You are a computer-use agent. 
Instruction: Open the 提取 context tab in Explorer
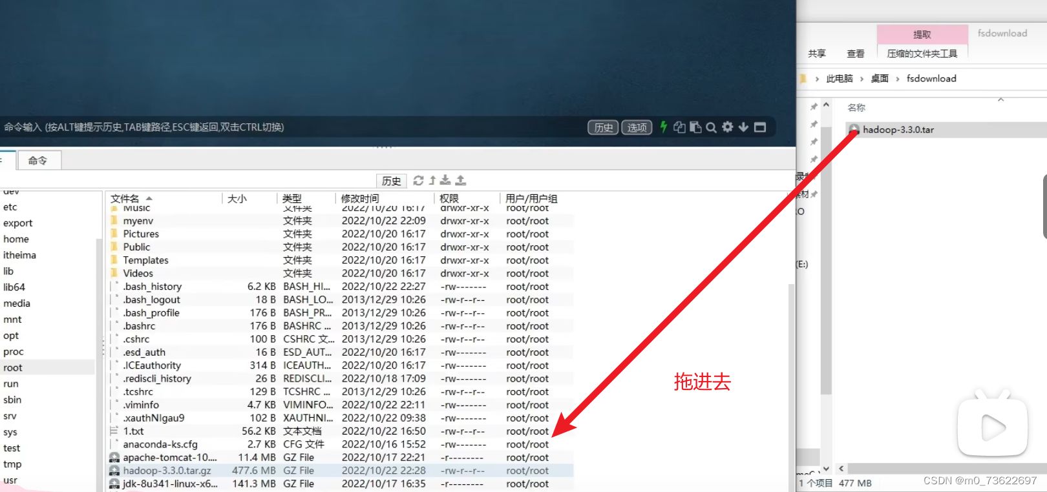click(922, 34)
